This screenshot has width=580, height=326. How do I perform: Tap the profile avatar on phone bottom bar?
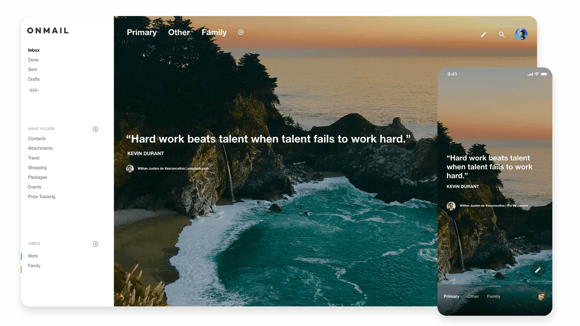[x=541, y=297]
